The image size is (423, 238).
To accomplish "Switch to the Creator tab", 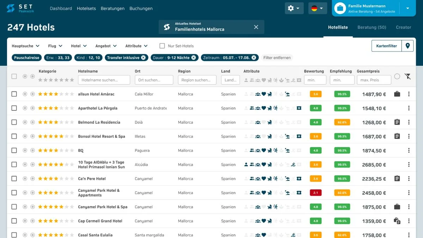I will 404,27.
